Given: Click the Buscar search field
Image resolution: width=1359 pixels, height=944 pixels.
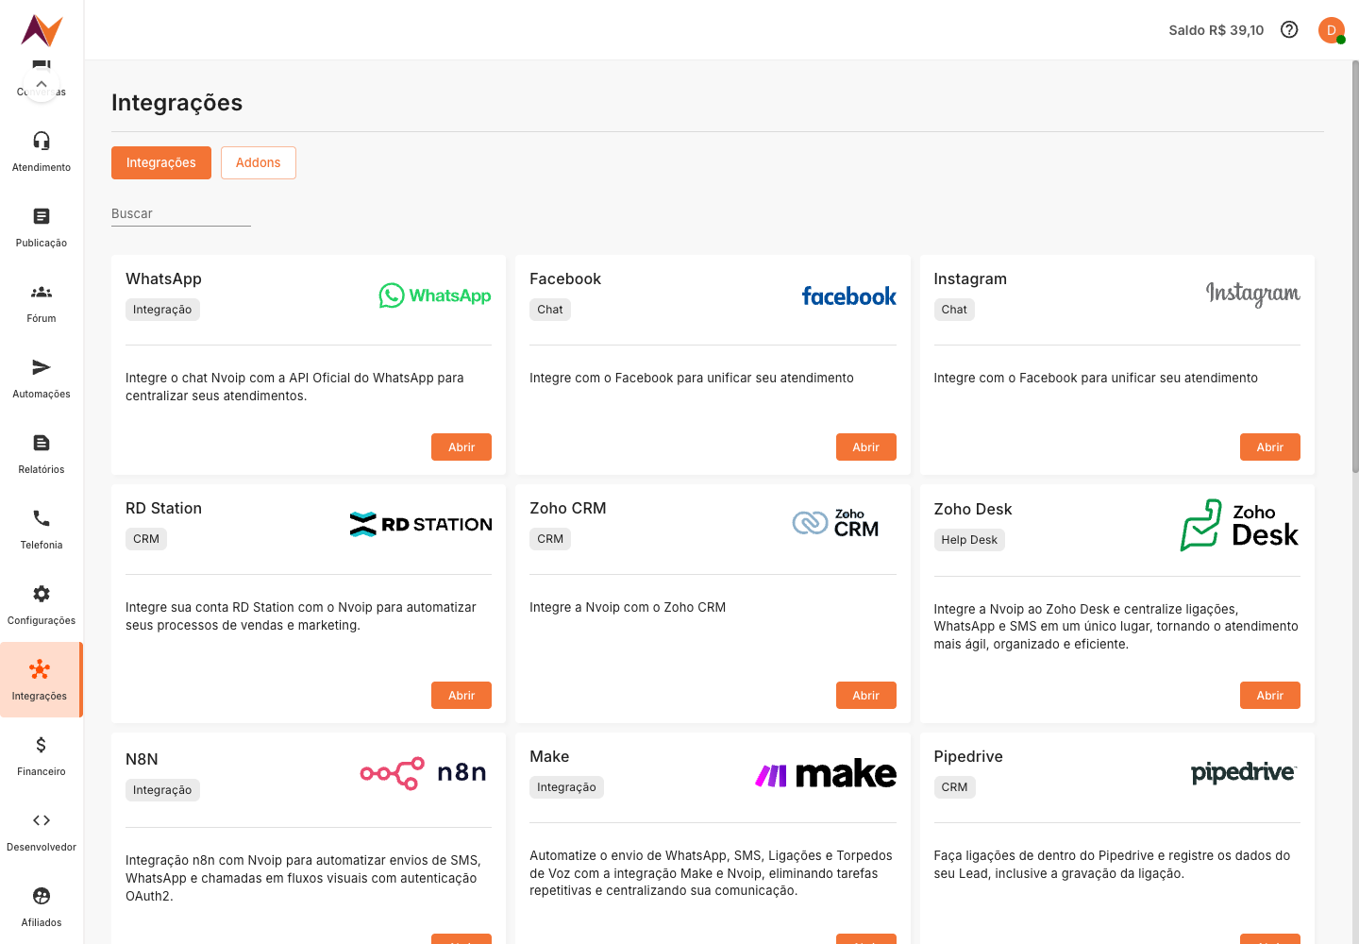Looking at the screenshot, I should click(181, 214).
